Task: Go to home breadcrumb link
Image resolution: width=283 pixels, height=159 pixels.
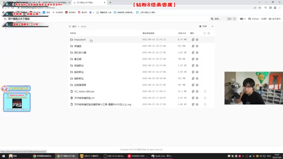Action: pyautogui.click(x=73, y=26)
